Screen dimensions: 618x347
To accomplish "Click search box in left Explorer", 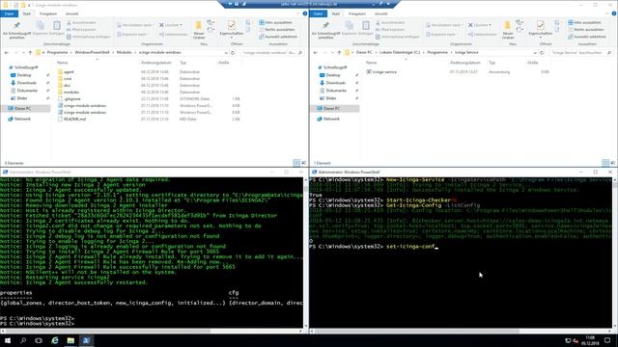I will coord(271,52).
